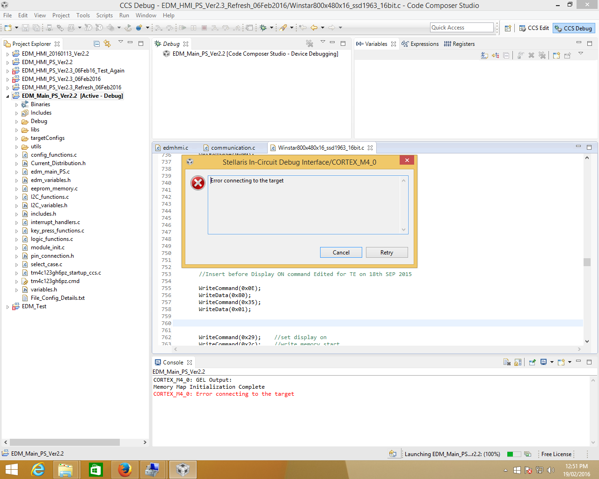Click Remove All Terminated Launches icon

pyautogui.click(x=309, y=44)
